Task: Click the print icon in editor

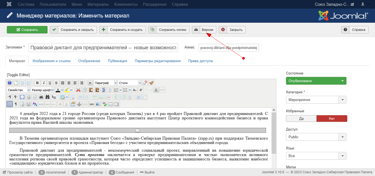Action: click(x=41, y=97)
